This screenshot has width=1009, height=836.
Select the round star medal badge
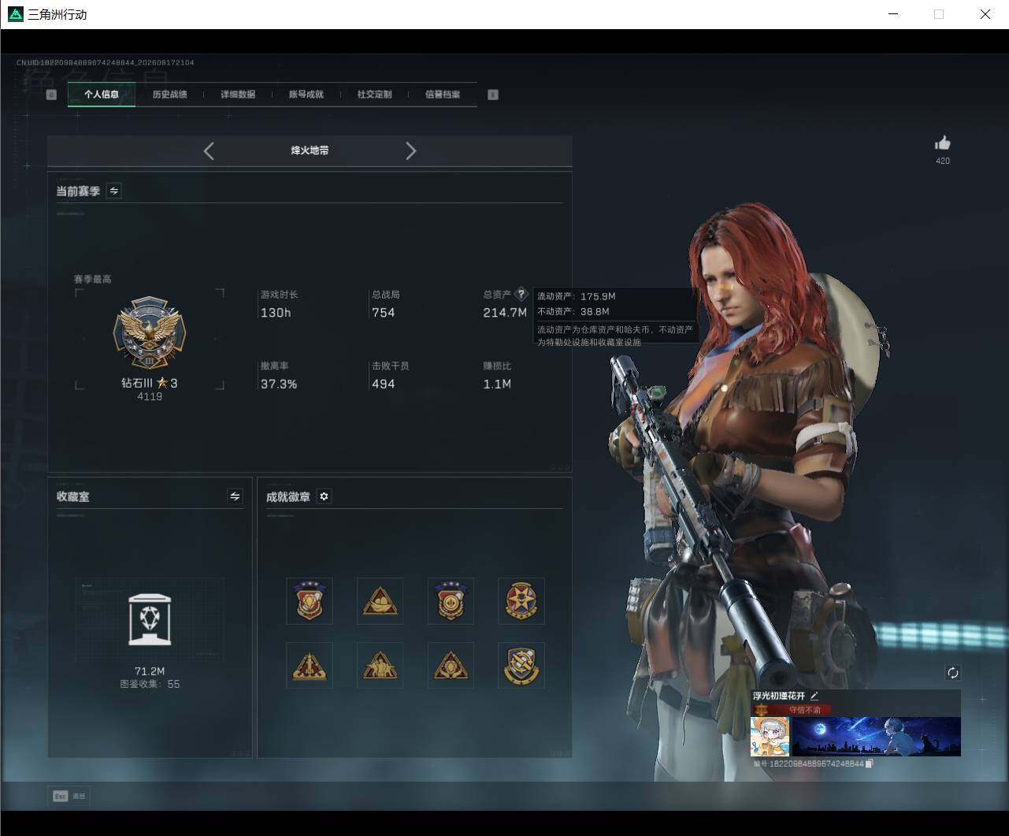coord(521,600)
